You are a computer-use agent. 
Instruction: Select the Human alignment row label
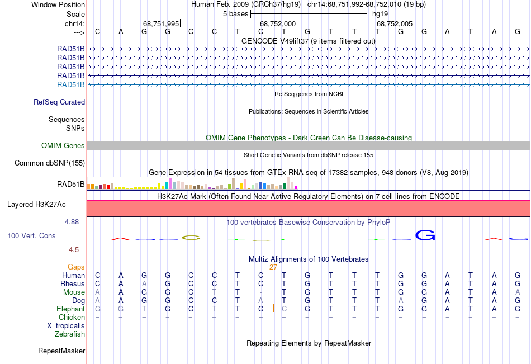click(x=73, y=275)
